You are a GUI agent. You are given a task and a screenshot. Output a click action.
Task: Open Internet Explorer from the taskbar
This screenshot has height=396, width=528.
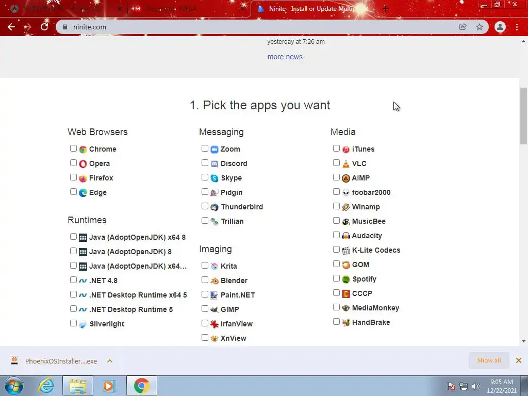46,386
